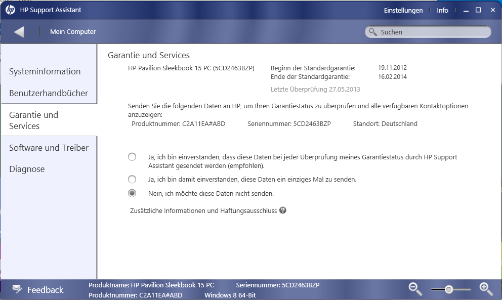Screen dimensions: 502x300
Task: Zoom out with minus magnifier
Action: [415, 289]
